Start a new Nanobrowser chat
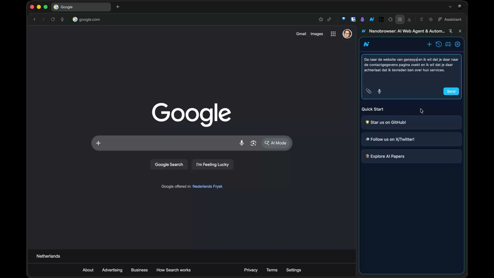494x278 pixels. coord(429,44)
